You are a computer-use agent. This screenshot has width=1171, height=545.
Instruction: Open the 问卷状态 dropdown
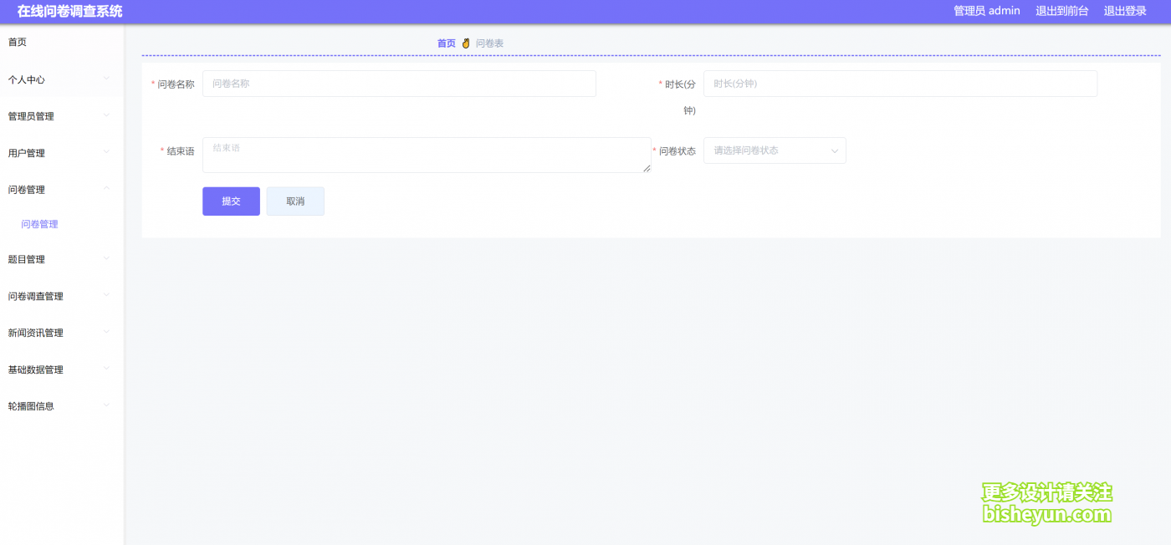[774, 150]
